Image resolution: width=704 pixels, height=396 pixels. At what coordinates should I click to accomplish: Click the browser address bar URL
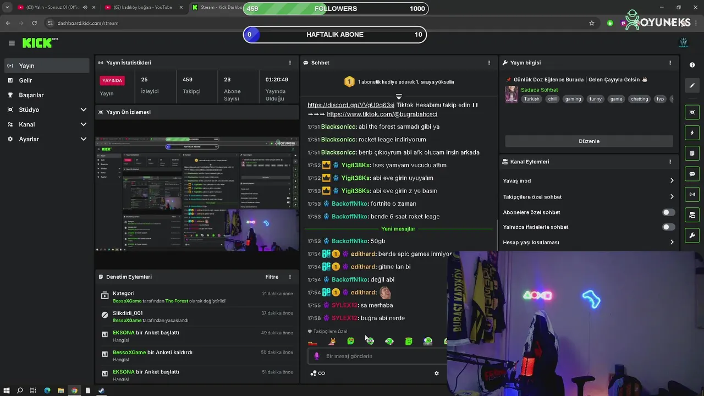88,23
